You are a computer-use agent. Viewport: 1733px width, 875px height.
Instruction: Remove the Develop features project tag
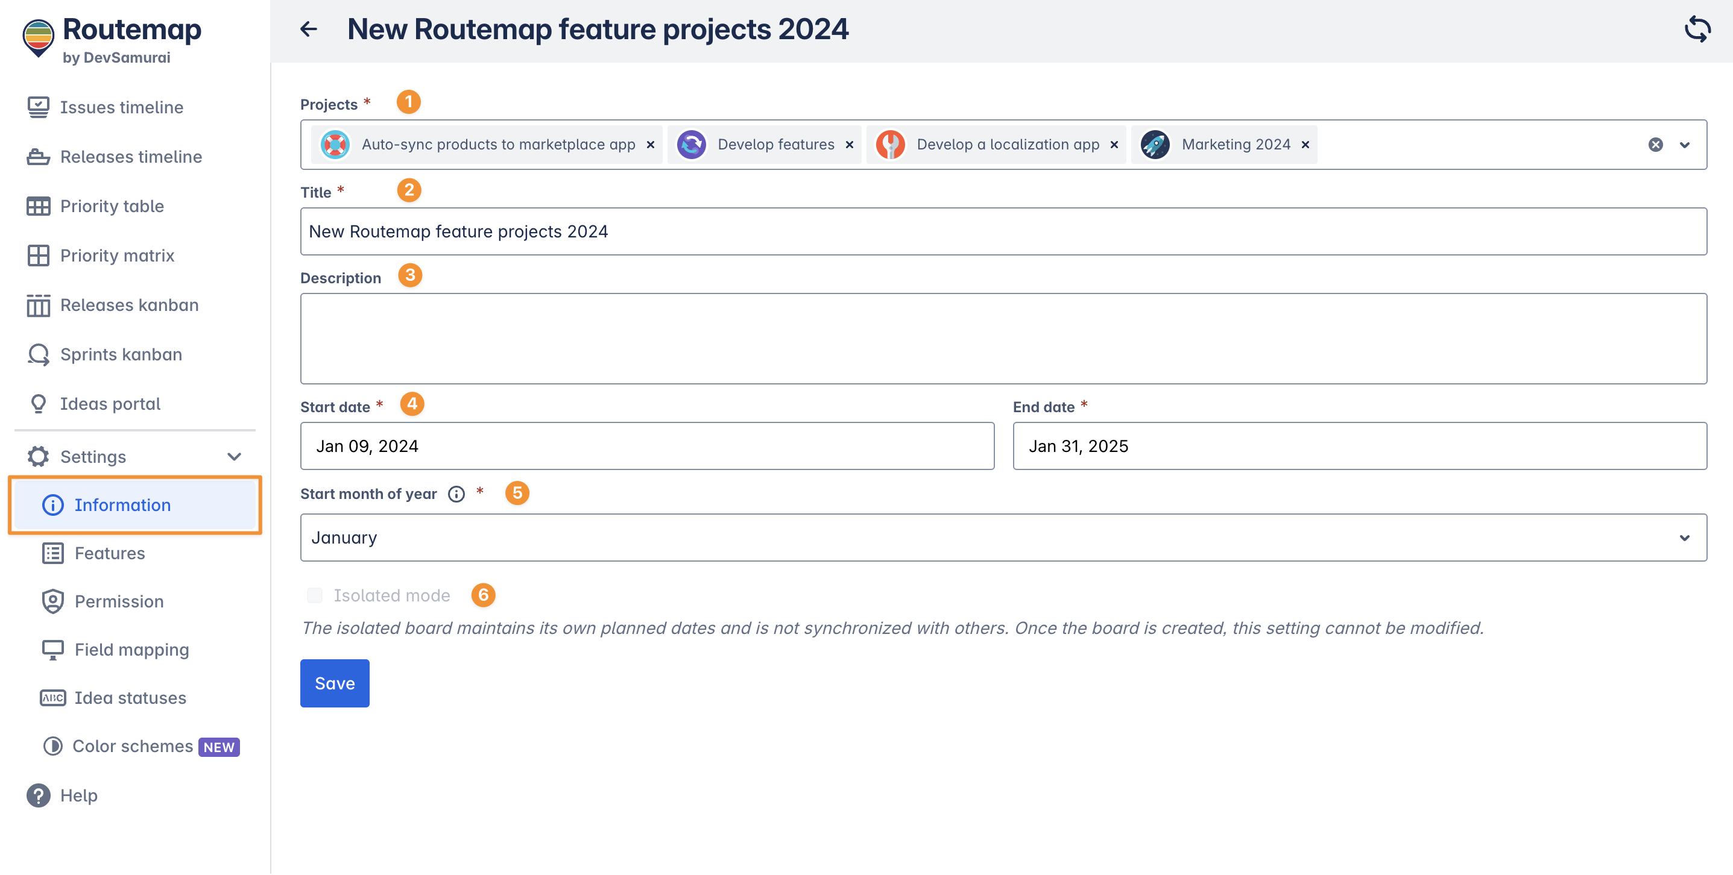pyautogui.click(x=850, y=145)
